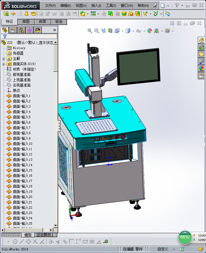This screenshot has width=206, height=253.
Task: Switch to the 模型 bottom tab
Action: click(28, 235)
